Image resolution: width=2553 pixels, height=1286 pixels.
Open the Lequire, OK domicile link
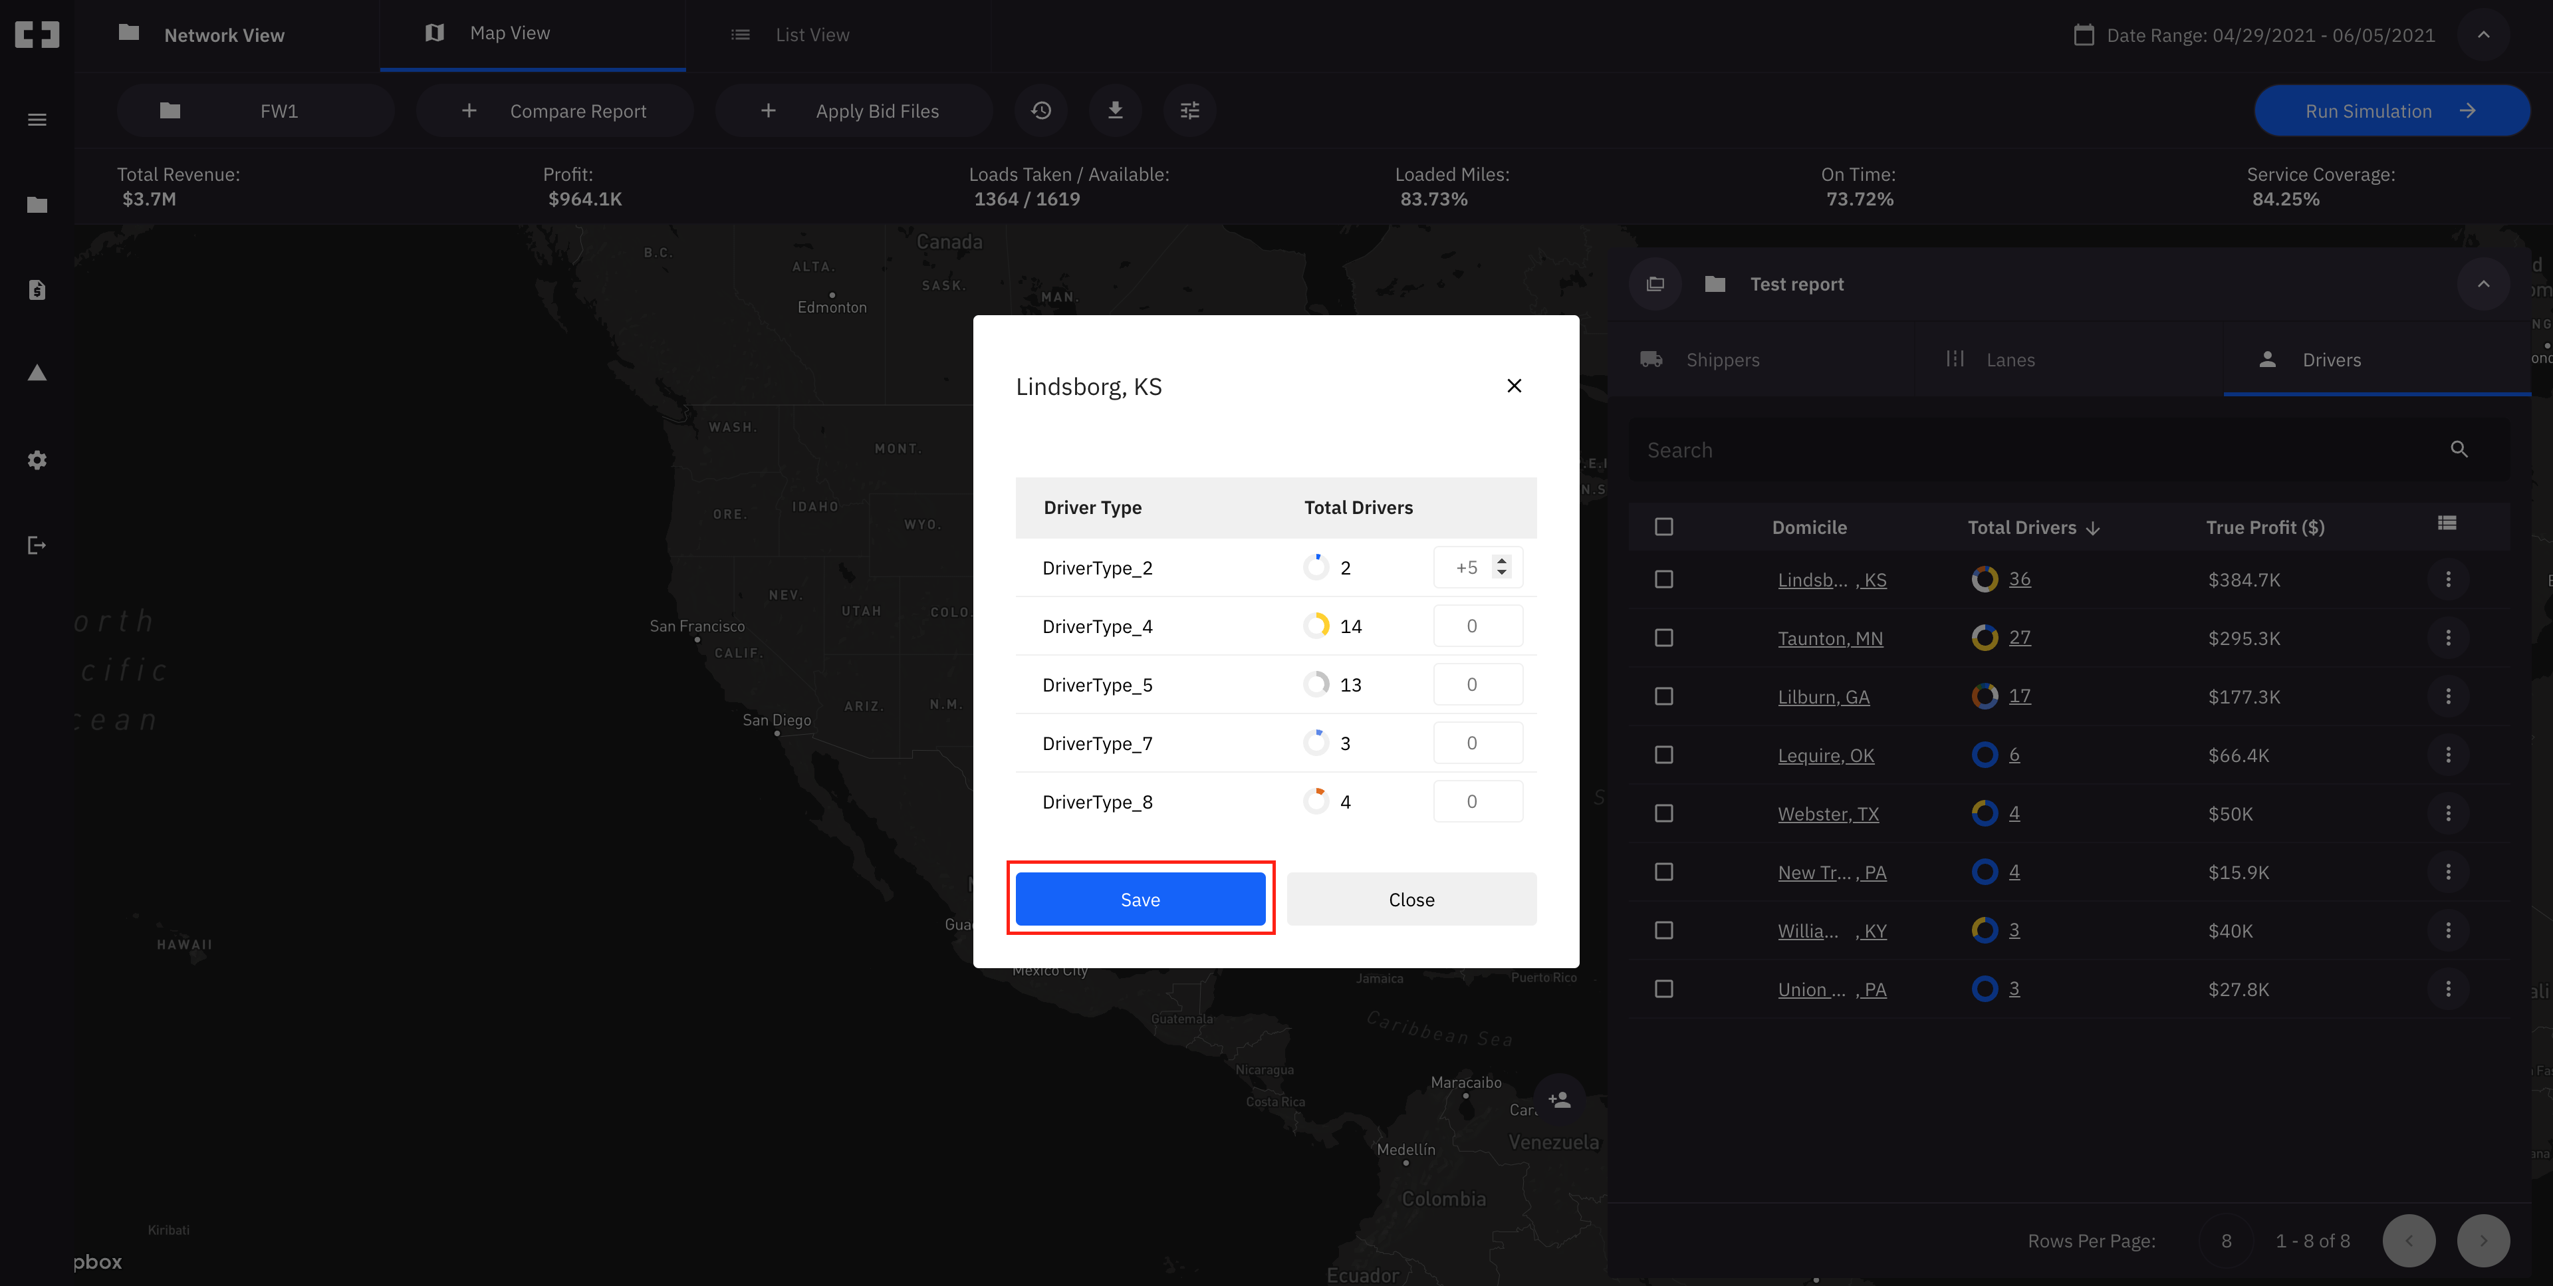[x=1826, y=755]
